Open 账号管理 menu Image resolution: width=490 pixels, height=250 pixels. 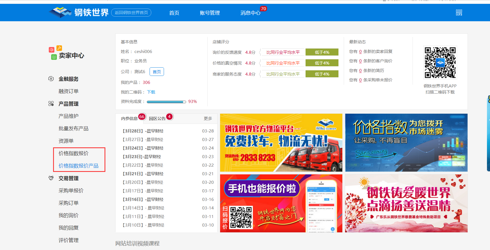click(210, 13)
